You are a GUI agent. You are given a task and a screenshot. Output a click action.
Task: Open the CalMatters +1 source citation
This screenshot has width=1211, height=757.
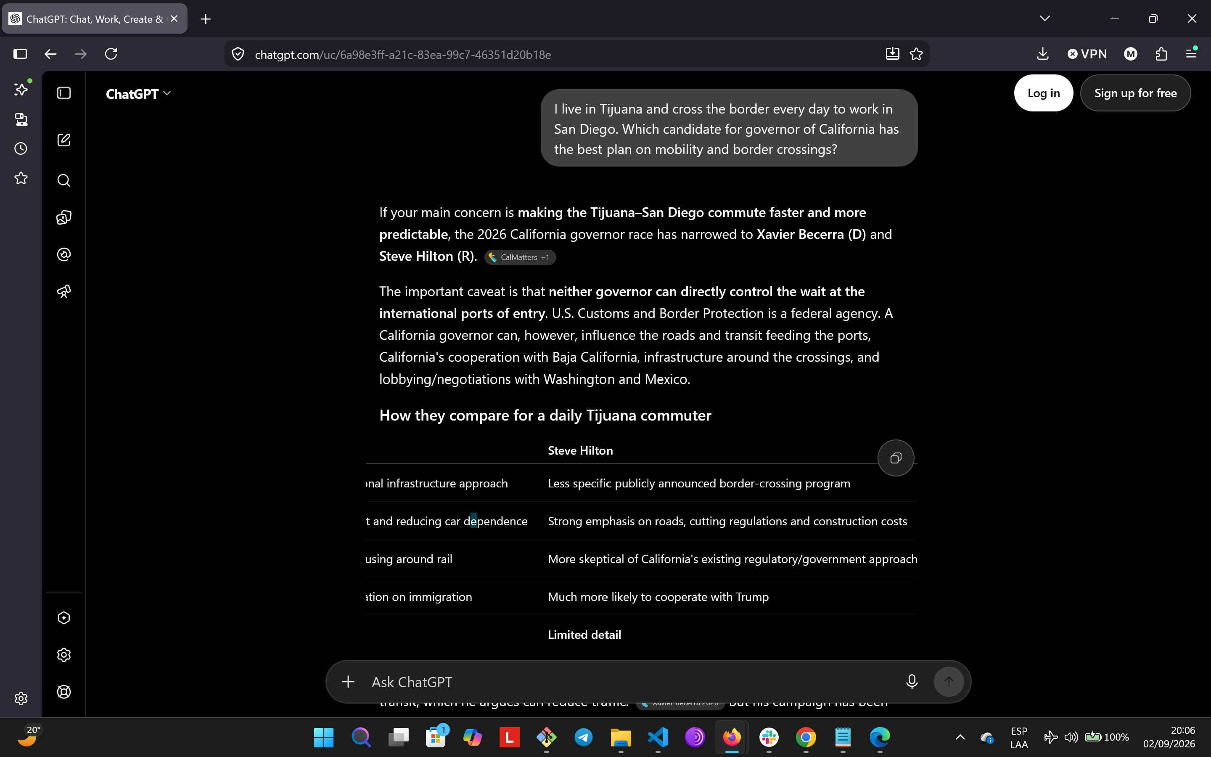point(520,257)
